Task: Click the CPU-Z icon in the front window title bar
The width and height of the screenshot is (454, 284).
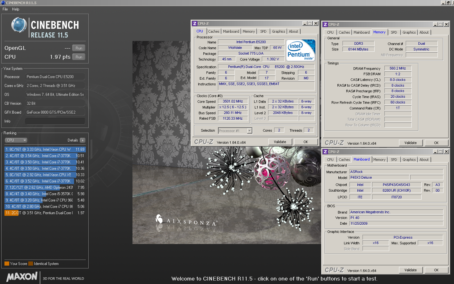Action: click(195, 23)
